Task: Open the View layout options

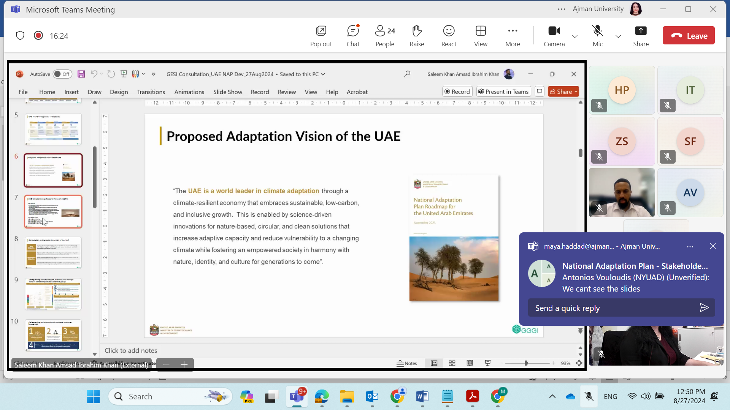Action: click(x=480, y=36)
